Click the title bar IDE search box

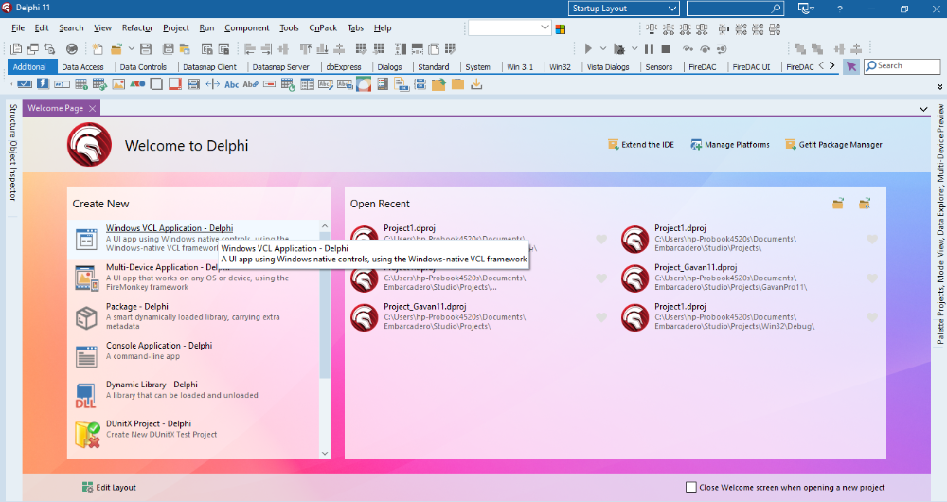click(735, 9)
